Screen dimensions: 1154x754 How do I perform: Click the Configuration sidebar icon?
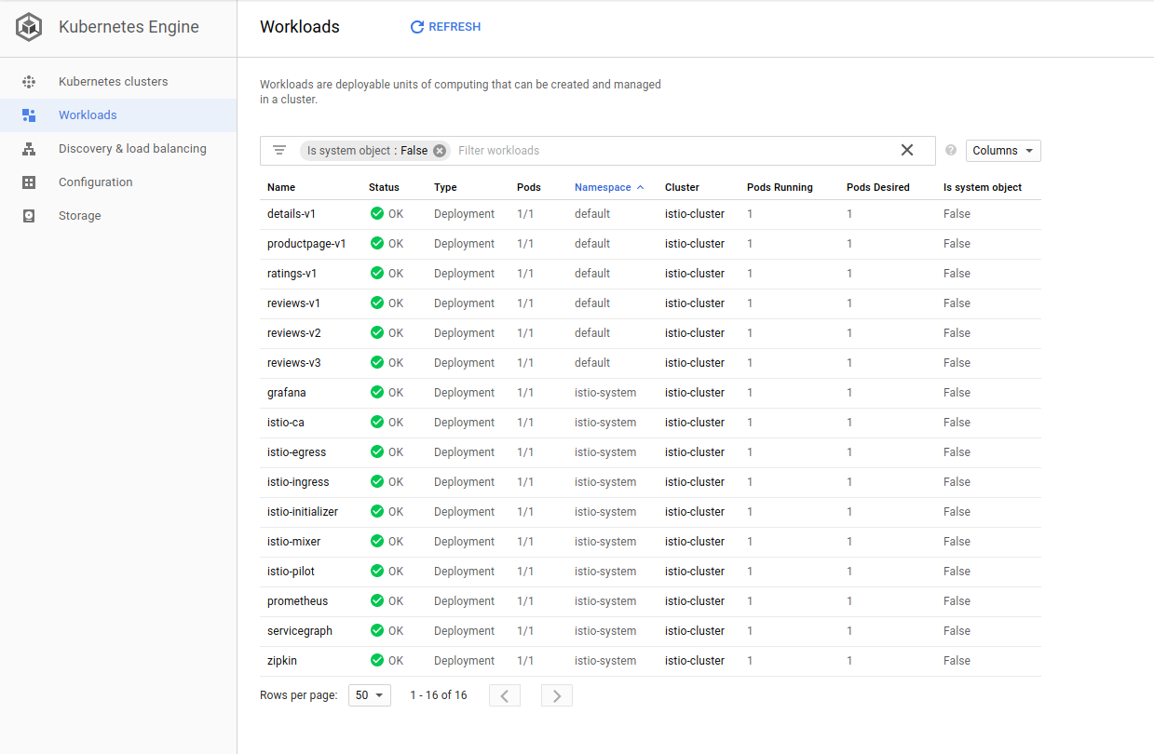pyautogui.click(x=29, y=182)
